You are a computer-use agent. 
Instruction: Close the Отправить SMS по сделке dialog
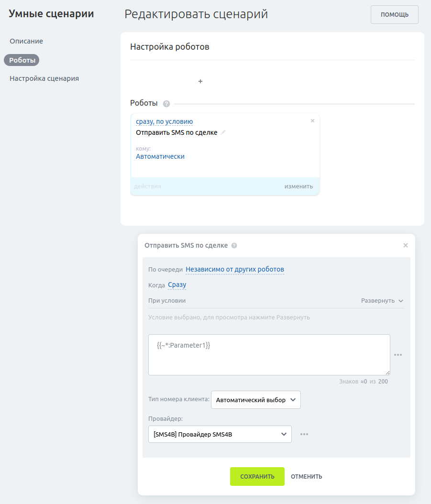pyautogui.click(x=406, y=245)
